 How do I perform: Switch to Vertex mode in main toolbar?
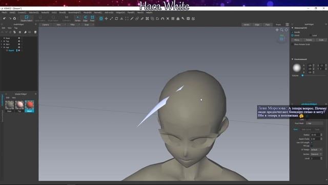(x=77, y=18)
